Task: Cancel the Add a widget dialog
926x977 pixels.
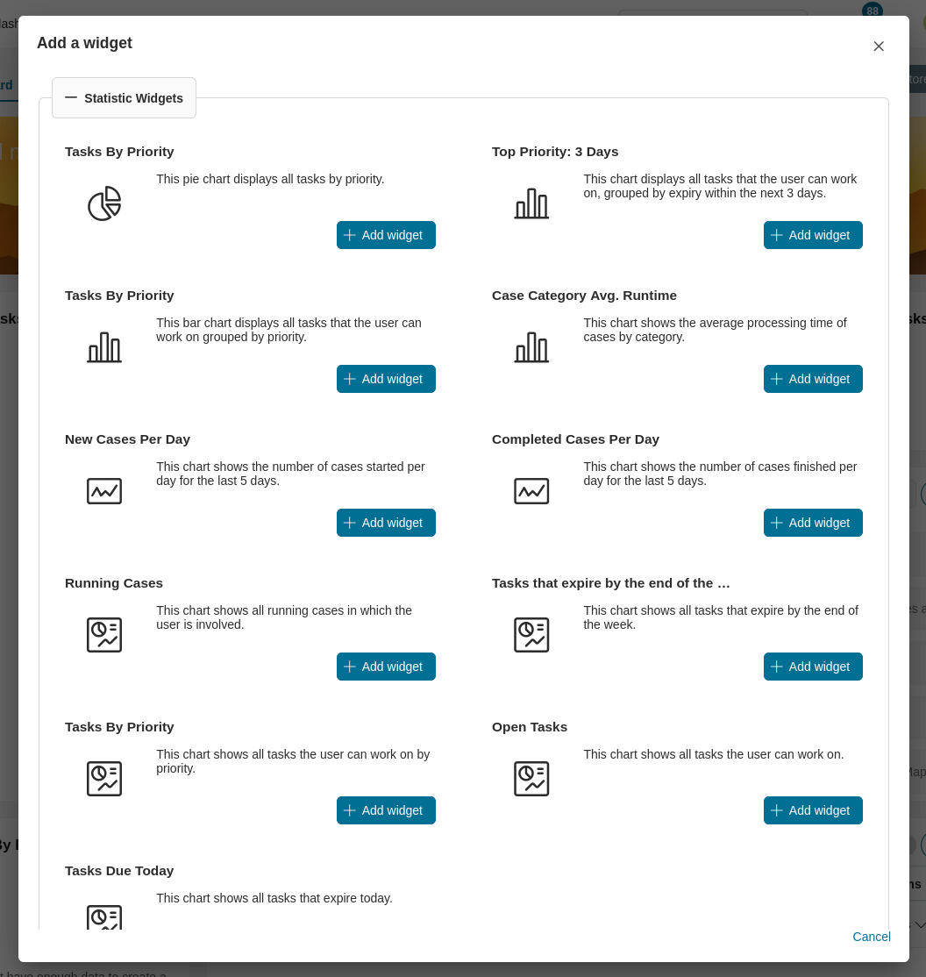Action: tap(872, 937)
